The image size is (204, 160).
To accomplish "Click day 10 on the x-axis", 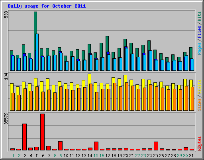I will tap(66, 156).
